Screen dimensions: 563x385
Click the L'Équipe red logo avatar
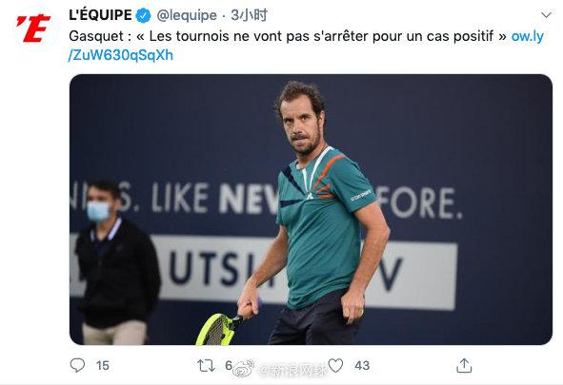33,29
